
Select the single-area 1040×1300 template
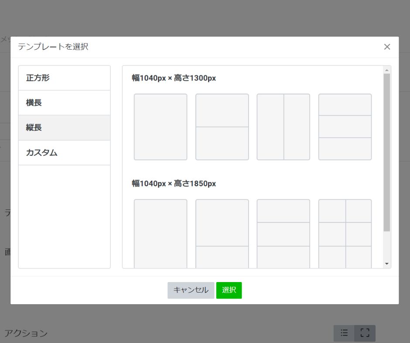(x=160, y=127)
